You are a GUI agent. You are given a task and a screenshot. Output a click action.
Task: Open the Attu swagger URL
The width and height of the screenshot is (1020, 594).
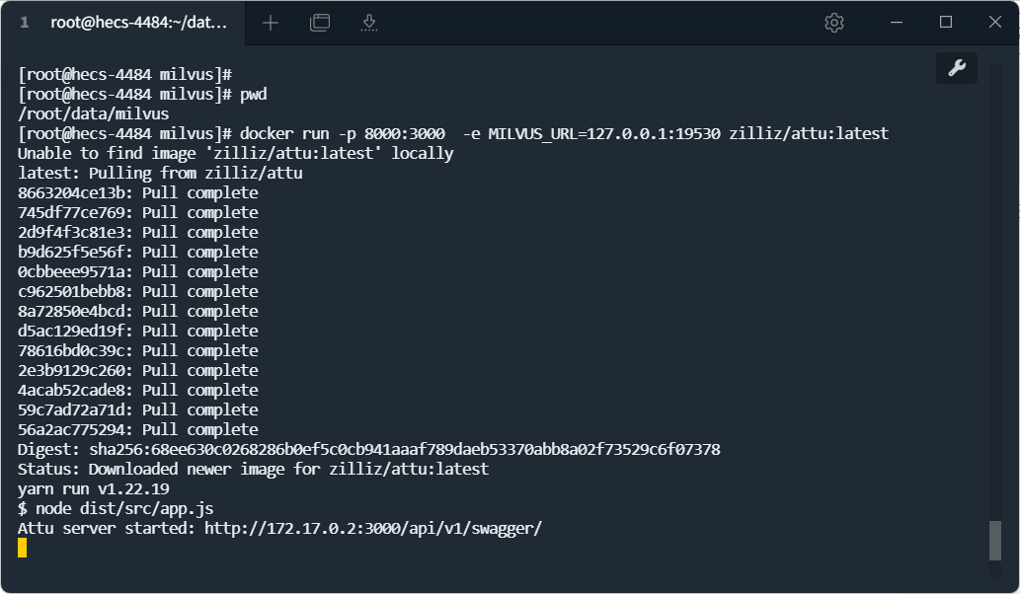[x=373, y=528]
